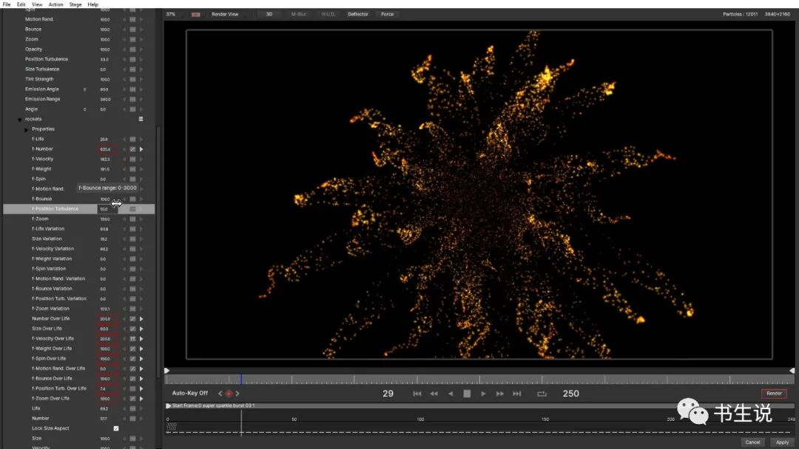Screen dimensions: 799x449
Task: Open the hamburger menu beside rockets emitter
Action: tap(140, 119)
